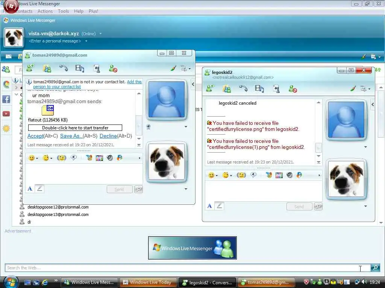Open personal message dropdown arrow

[86, 41]
